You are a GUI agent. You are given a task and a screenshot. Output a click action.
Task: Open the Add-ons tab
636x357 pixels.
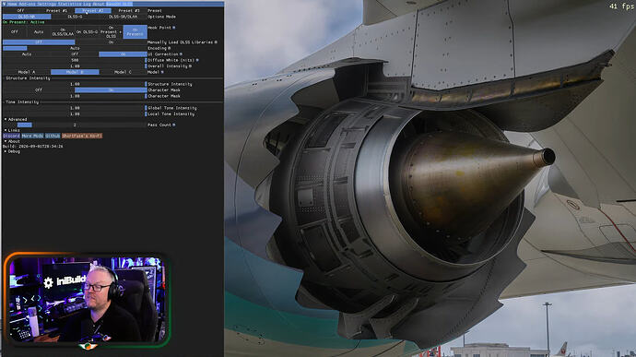pyautogui.click(x=27, y=4)
